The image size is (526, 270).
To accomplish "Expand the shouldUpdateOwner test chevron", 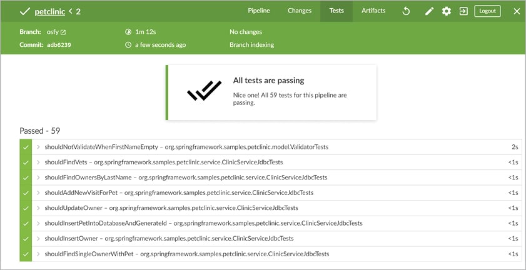I will (x=38, y=208).
